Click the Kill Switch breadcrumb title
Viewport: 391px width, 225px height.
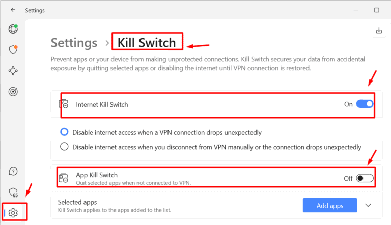(x=147, y=43)
